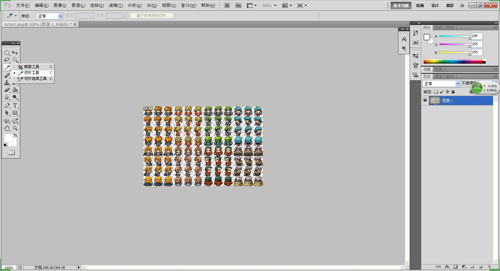Viewport: 500px width, 271px height.
Task: Switch to the 设计 workspace
Action: [435, 5]
